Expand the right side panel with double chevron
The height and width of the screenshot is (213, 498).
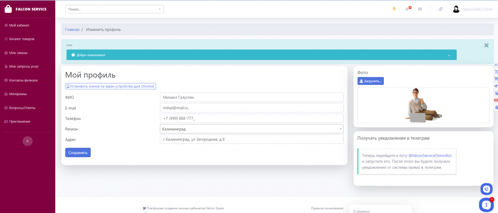coord(496,65)
